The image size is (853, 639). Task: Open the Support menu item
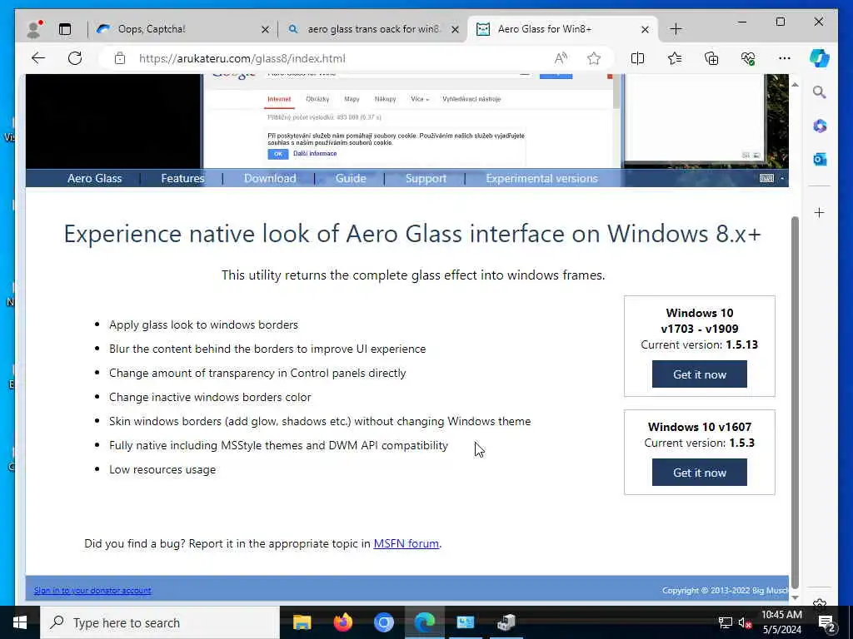[x=426, y=178]
